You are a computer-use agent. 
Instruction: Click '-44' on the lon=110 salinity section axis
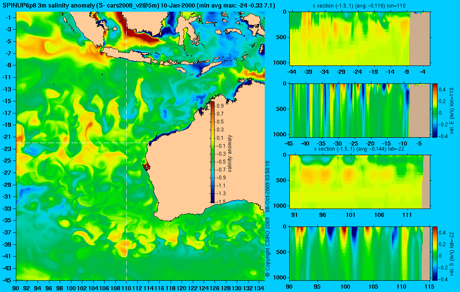coord(291,71)
